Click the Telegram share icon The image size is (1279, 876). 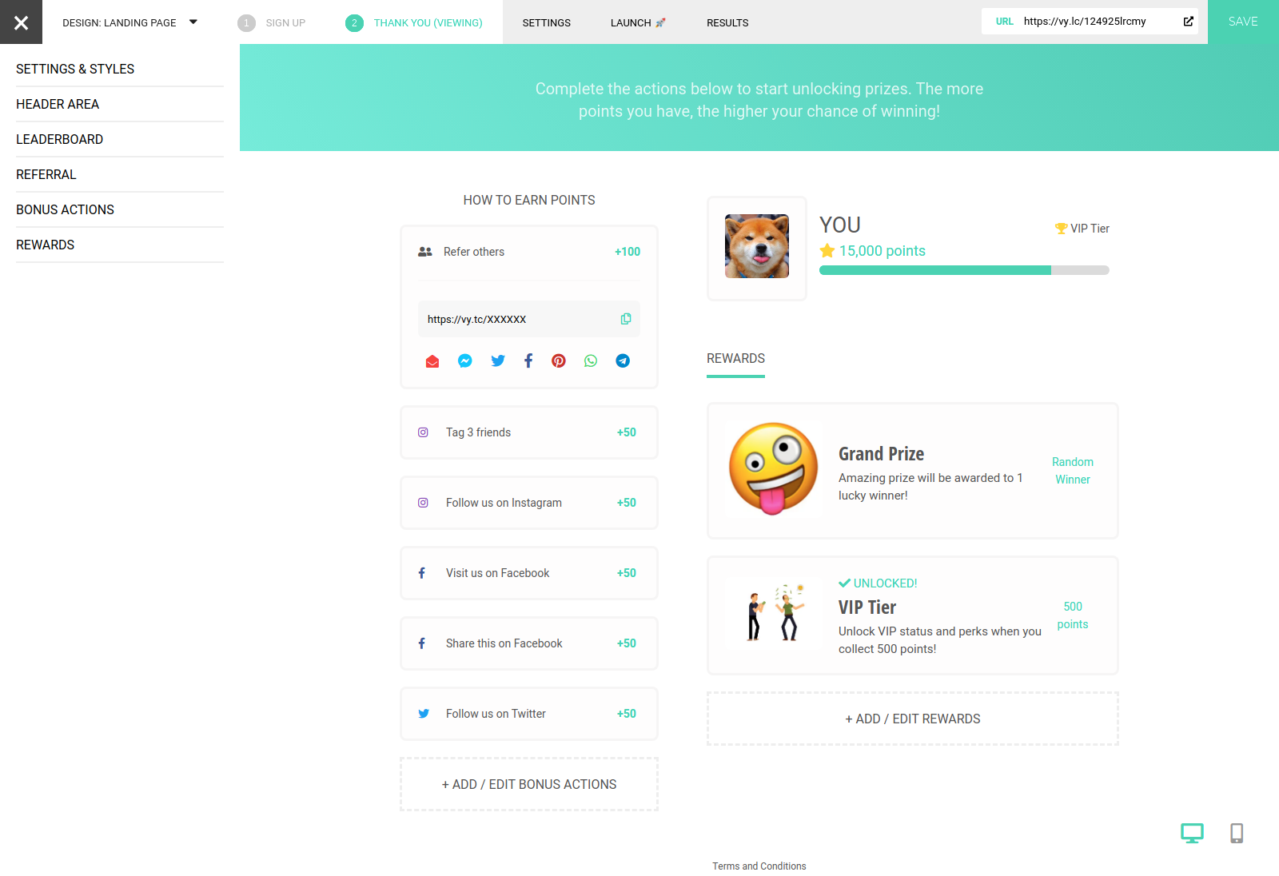(623, 361)
